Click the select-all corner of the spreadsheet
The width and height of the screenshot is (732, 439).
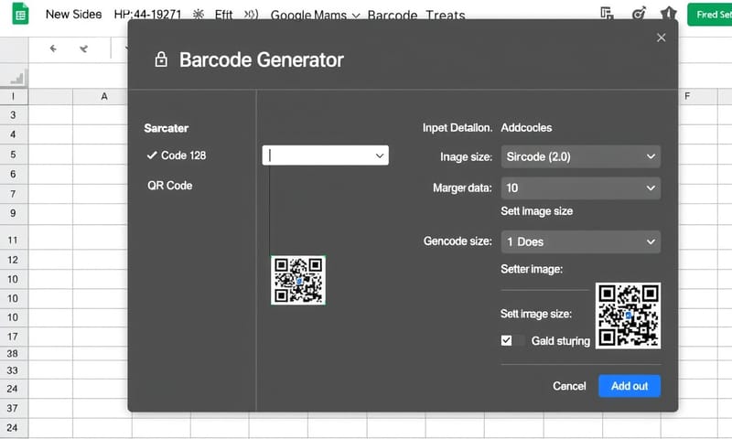point(16,77)
